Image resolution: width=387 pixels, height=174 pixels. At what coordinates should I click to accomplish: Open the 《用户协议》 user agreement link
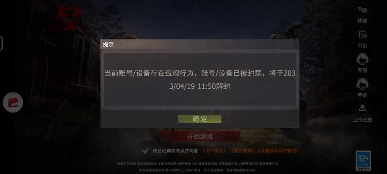(214, 150)
